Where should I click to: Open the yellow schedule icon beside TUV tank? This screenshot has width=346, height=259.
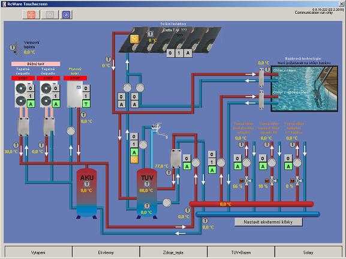click(x=134, y=159)
